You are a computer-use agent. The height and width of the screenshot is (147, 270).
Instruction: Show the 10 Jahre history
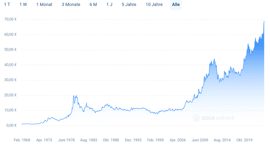(154, 5)
